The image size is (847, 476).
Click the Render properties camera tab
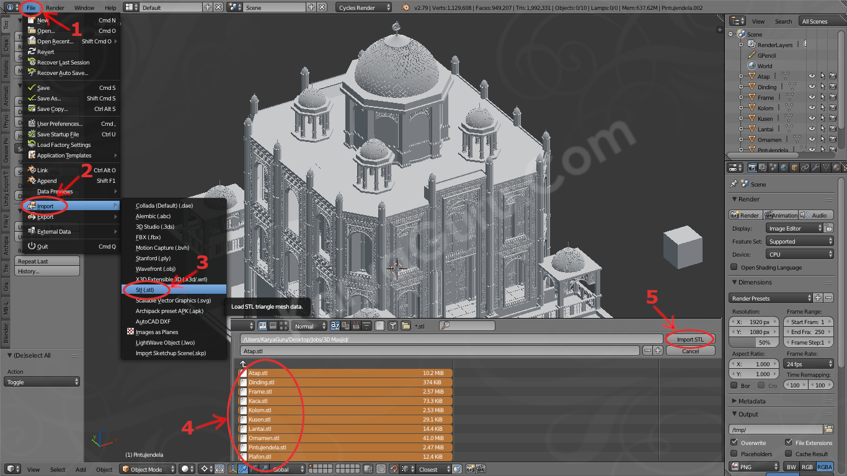tap(752, 167)
